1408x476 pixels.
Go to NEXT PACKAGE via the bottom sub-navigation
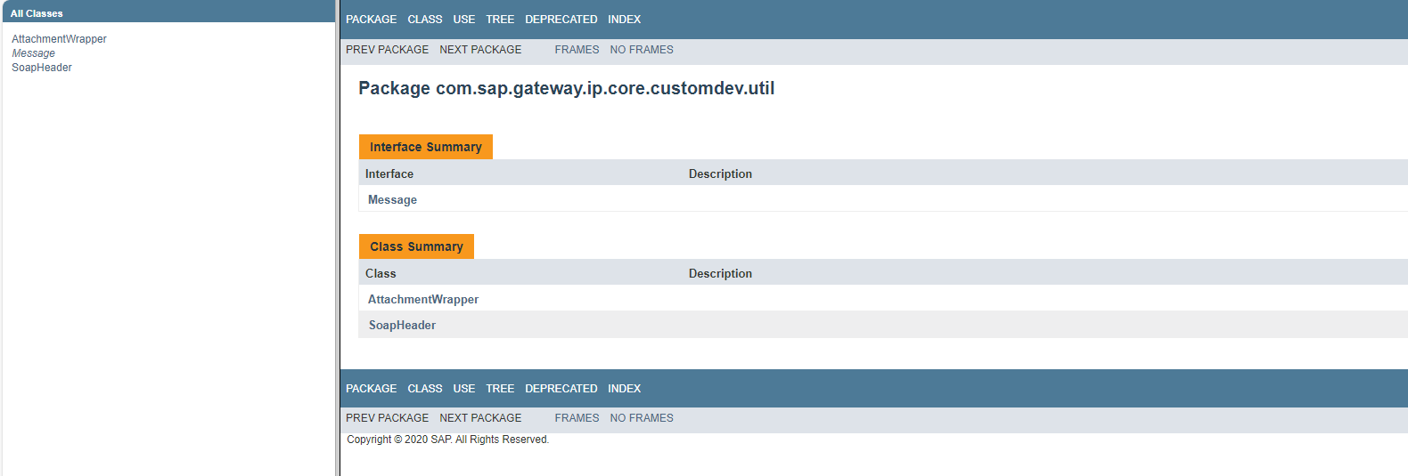[x=480, y=418]
